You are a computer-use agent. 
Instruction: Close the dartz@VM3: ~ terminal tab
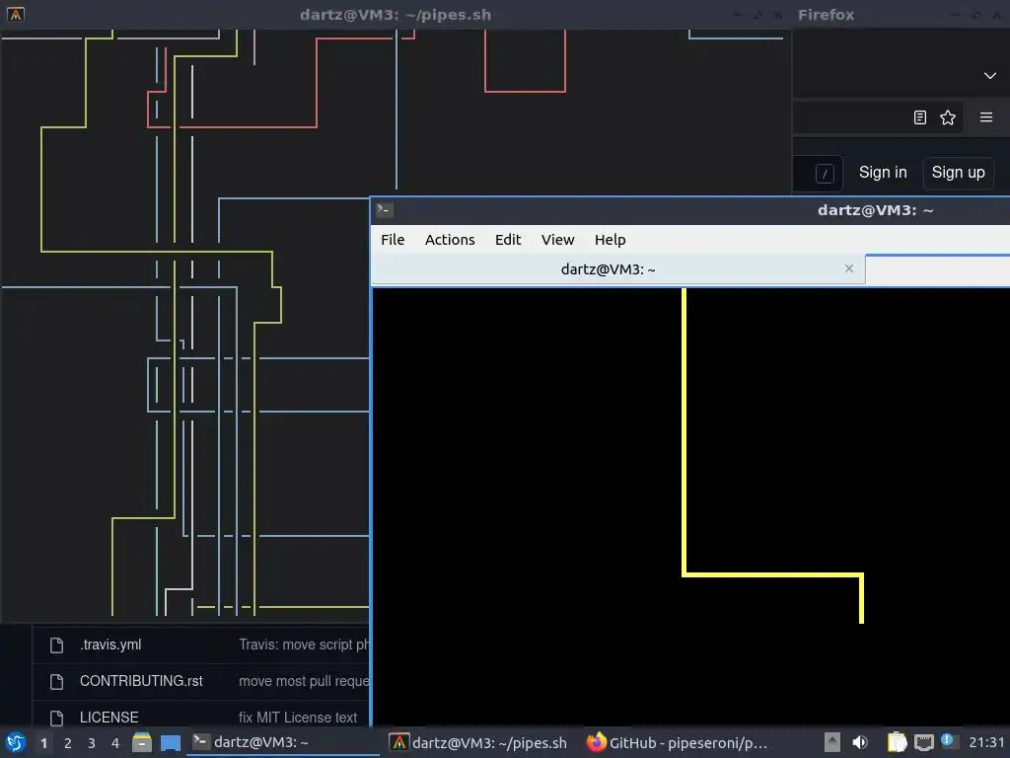click(x=849, y=268)
